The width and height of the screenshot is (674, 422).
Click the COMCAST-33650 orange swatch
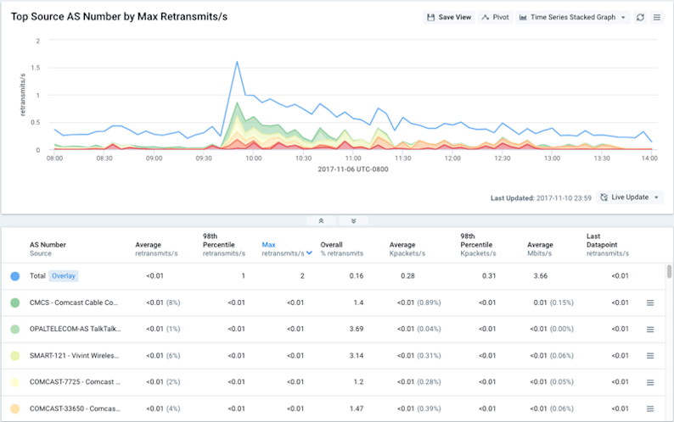click(15, 408)
